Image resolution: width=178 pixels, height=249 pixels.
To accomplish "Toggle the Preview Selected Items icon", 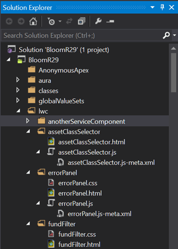I will (x=110, y=21).
